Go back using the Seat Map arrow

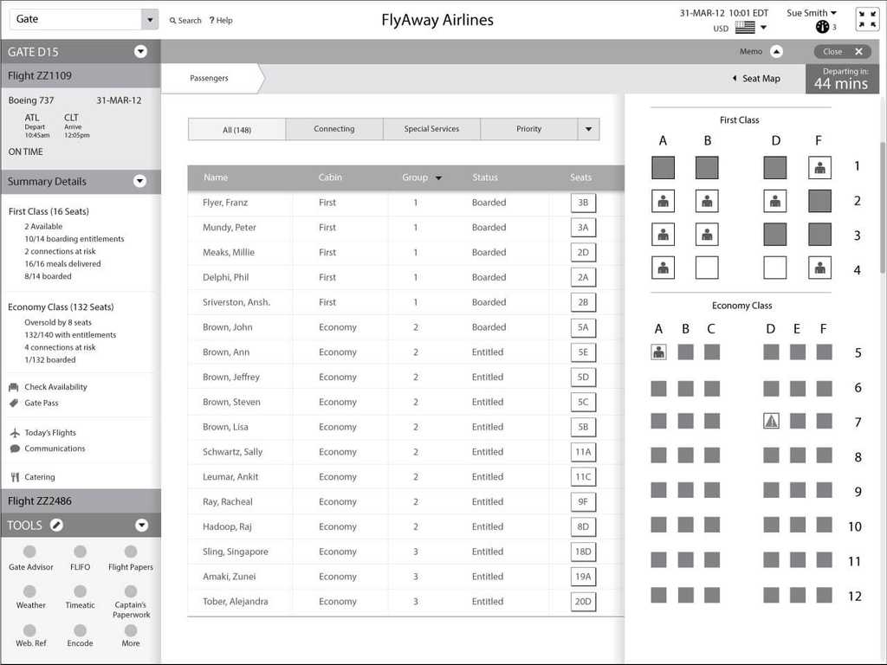[735, 78]
